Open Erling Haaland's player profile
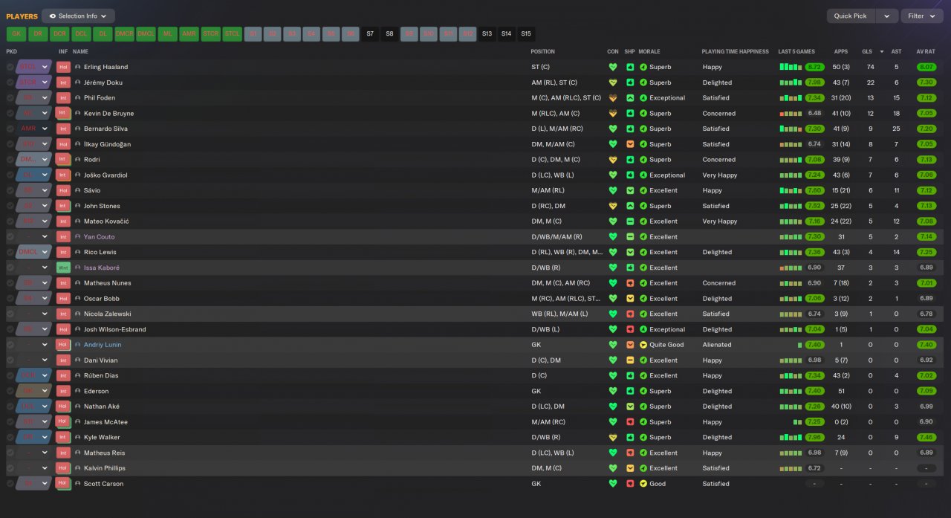951x518 pixels. click(106, 67)
